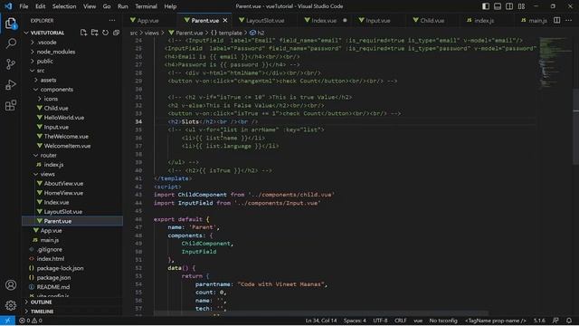Viewport: 579px width, 326px height.
Task: Open the Manage settings gear
Action: 11,305
